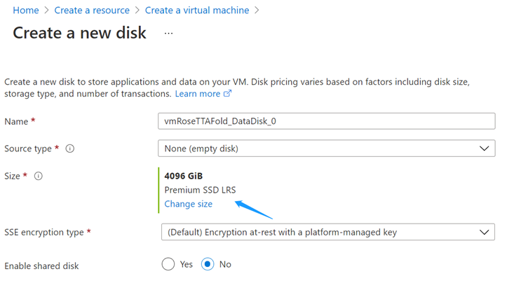The width and height of the screenshot is (514, 302).
Task: Open the Learn more link
Action: pos(197,94)
